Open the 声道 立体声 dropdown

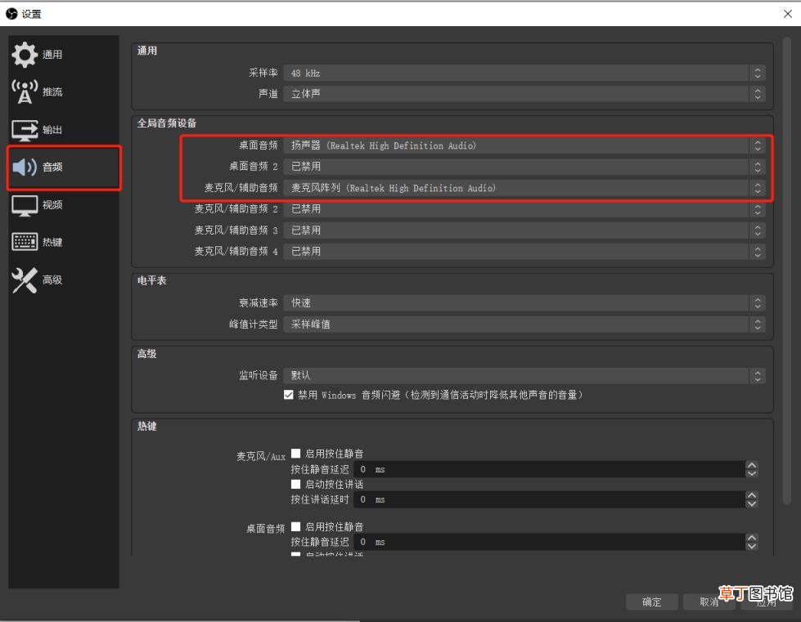click(524, 94)
